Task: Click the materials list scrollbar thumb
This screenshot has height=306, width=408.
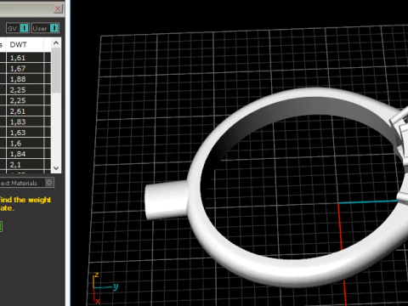Action: click(x=56, y=70)
